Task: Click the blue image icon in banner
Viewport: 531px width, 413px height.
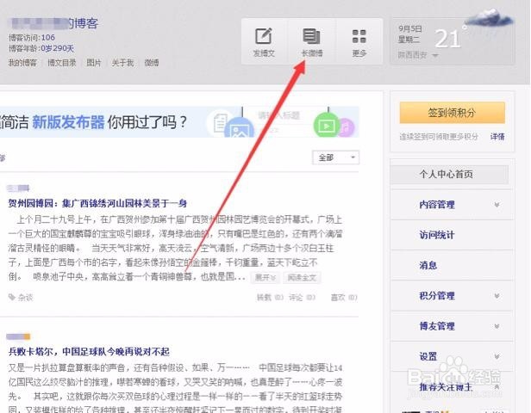Action: tap(239, 127)
